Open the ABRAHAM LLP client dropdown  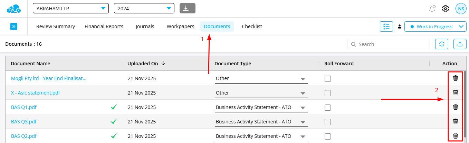tap(70, 9)
